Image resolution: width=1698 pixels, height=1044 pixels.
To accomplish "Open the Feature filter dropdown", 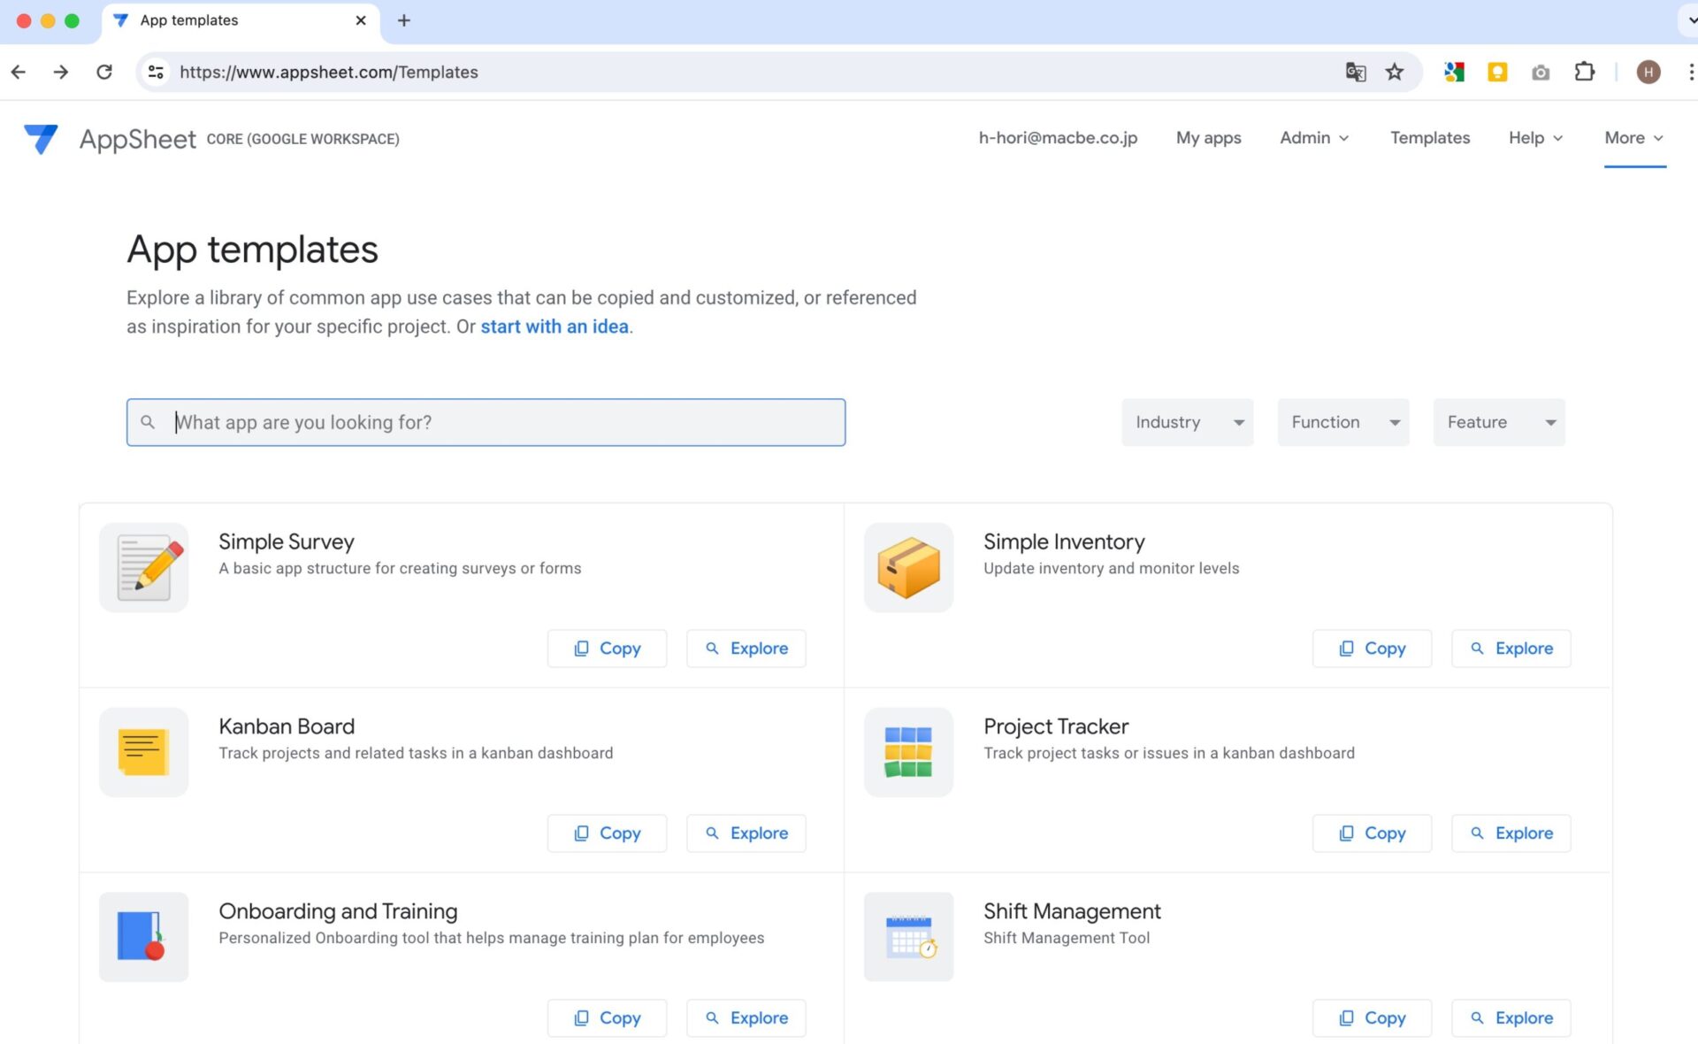I will (1498, 422).
